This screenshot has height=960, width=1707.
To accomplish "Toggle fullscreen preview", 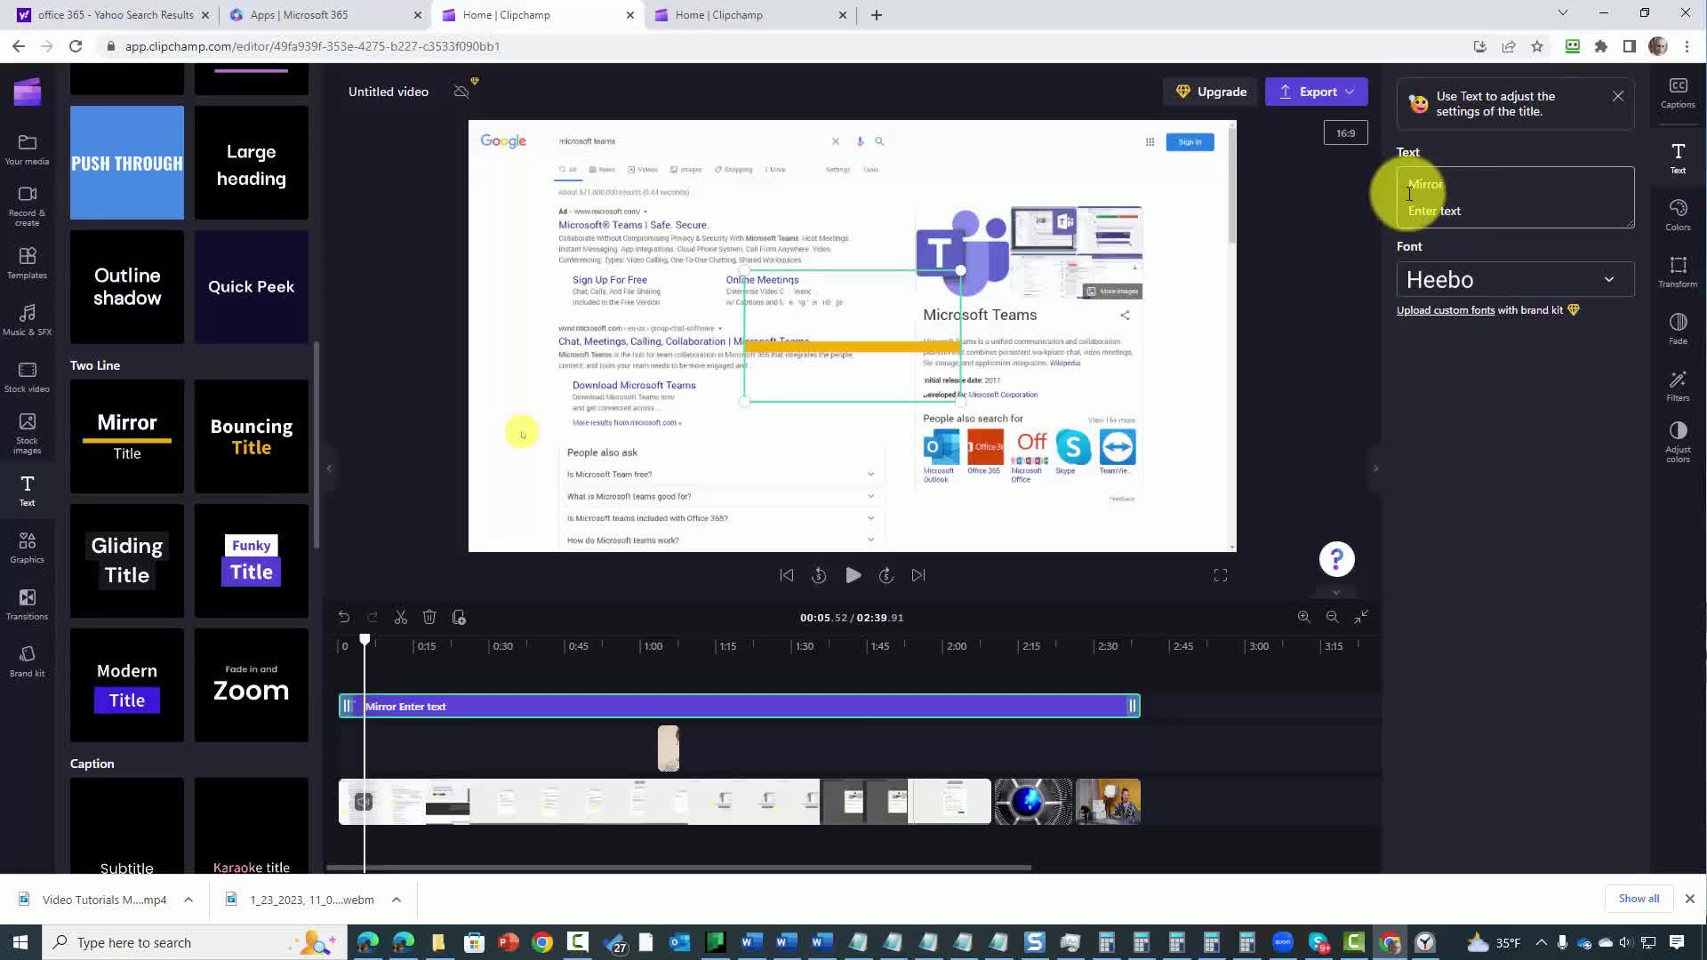I will 1221,575.
